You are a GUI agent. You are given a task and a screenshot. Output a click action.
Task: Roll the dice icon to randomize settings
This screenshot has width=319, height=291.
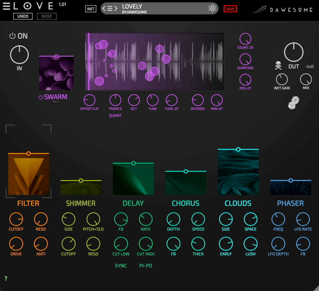(294, 103)
